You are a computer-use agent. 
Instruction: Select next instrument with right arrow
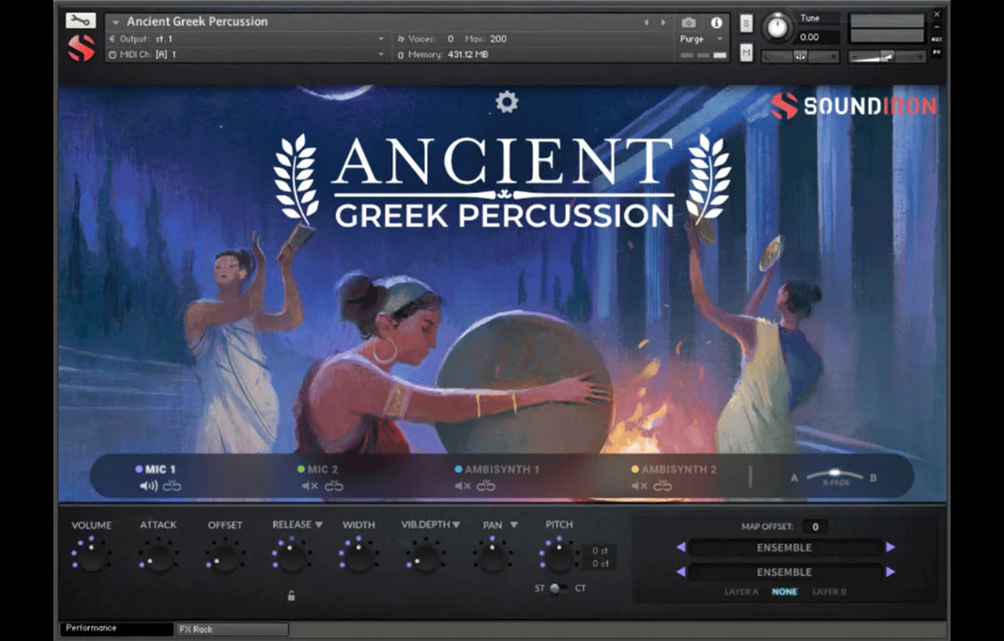coord(663,23)
